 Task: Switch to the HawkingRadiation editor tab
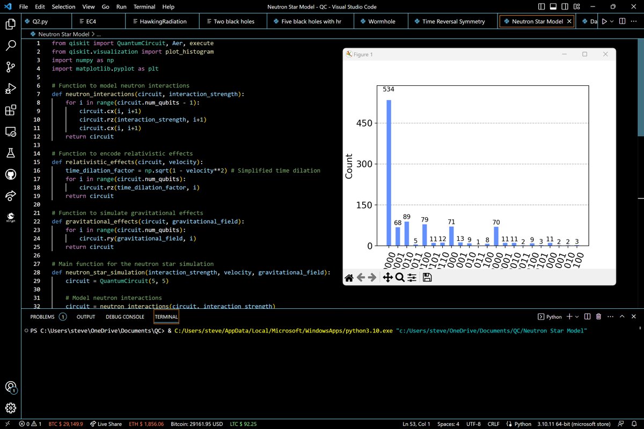tap(162, 21)
